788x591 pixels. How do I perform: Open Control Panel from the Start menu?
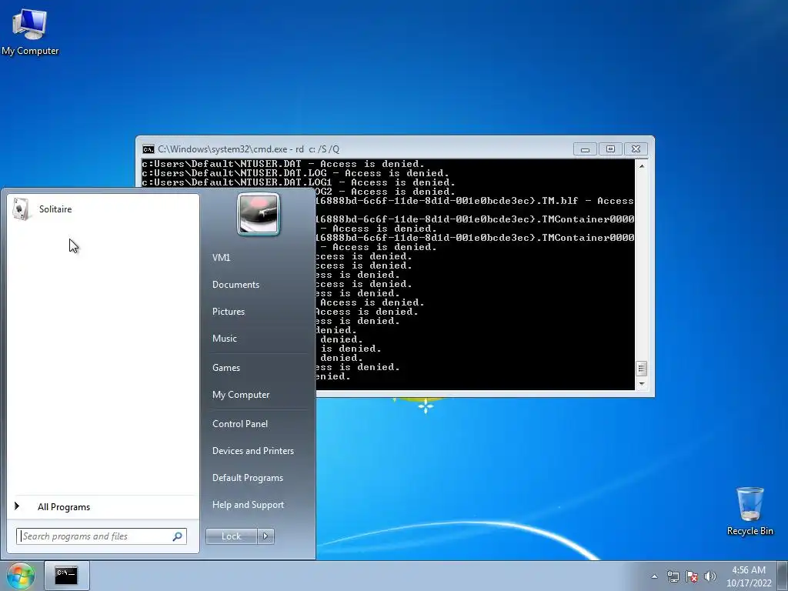click(259, 424)
